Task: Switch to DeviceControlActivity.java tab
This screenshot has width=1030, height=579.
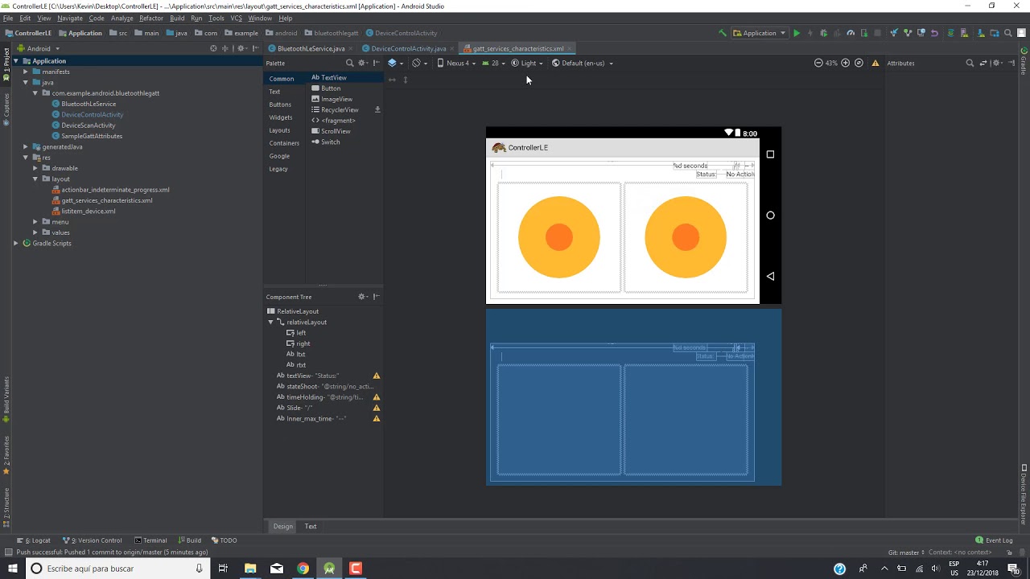Action: 408,48
